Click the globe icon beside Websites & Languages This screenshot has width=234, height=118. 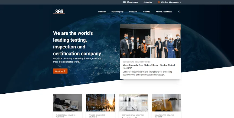(159, 2)
